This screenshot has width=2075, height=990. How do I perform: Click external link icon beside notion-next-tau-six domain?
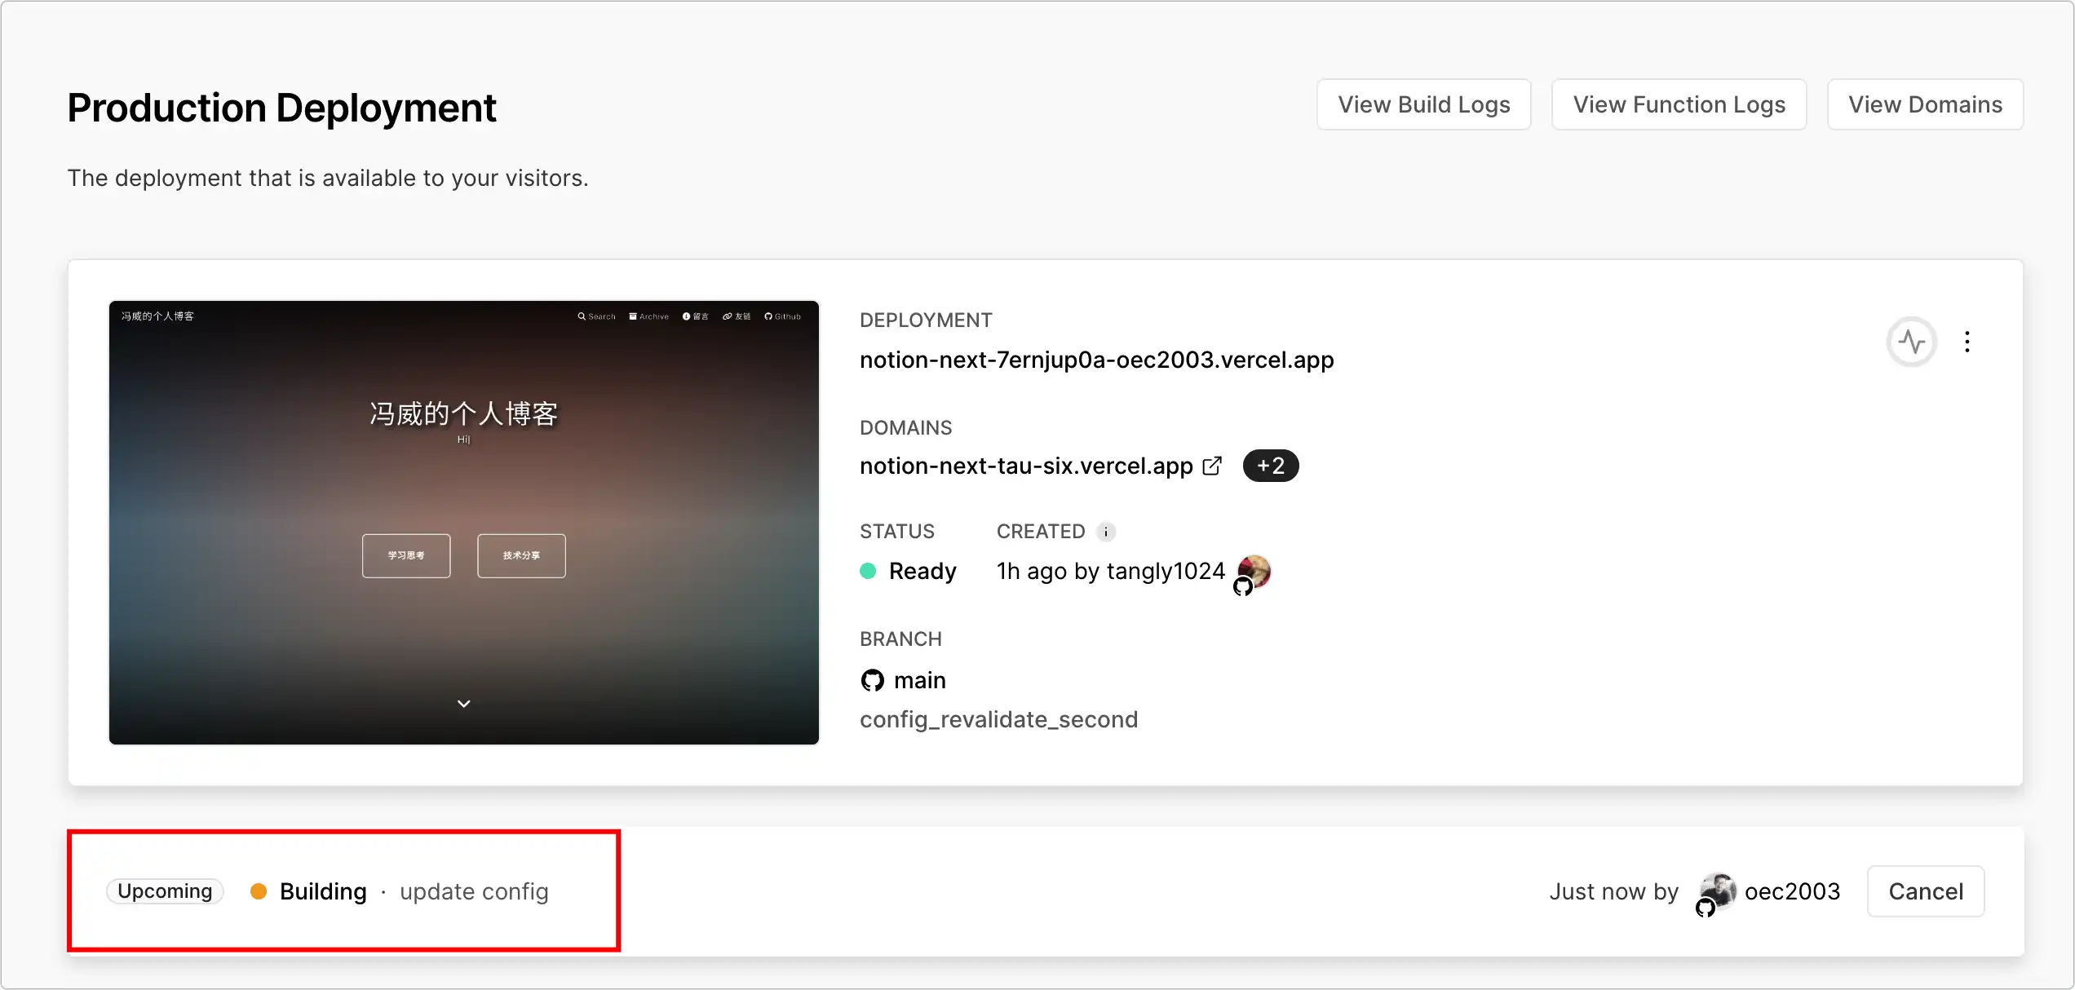(1213, 466)
